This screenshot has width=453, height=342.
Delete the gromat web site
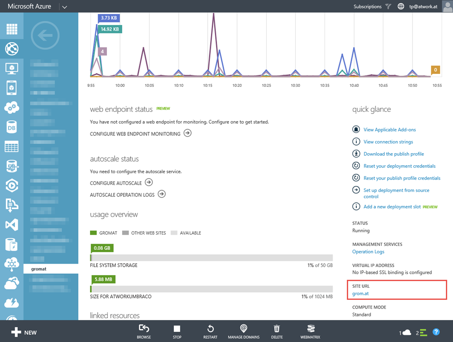(277, 331)
